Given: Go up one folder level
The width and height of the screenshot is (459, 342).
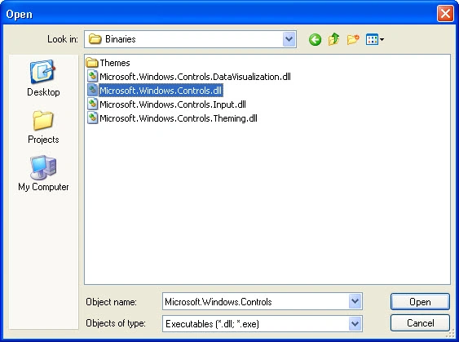Looking at the screenshot, I should click(333, 39).
